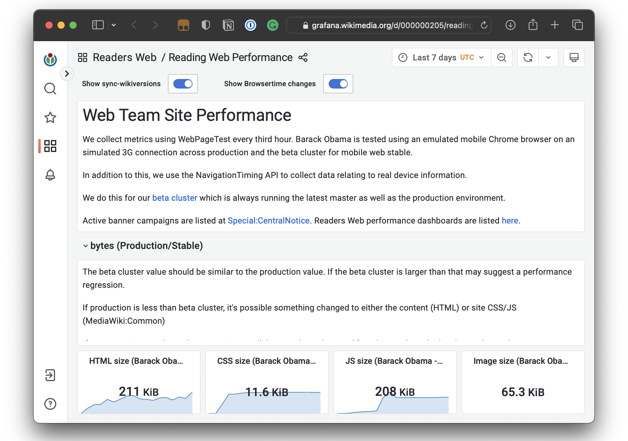This screenshot has width=628, height=441.
Task: Expand the collapsed left sidebar arrow
Action: (67, 74)
